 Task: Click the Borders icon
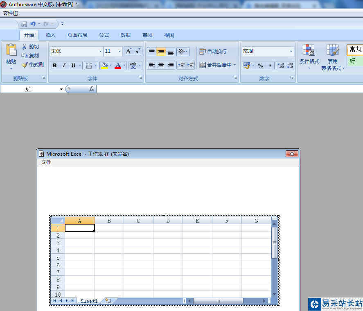[89, 65]
